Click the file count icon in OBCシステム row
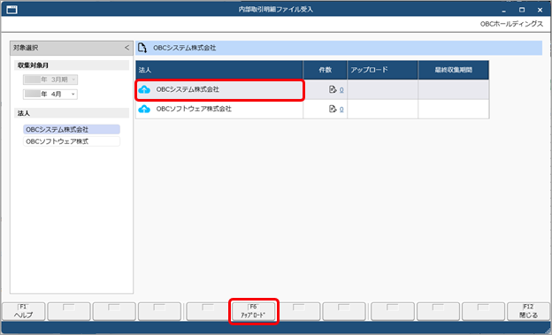The width and height of the screenshot is (552, 335). pyautogui.click(x=333, y=89)
